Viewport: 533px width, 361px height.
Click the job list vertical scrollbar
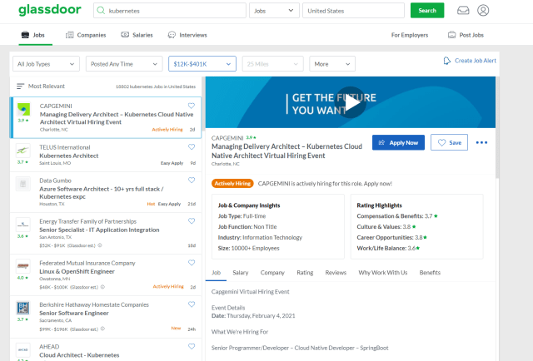[x=203, y=104]
